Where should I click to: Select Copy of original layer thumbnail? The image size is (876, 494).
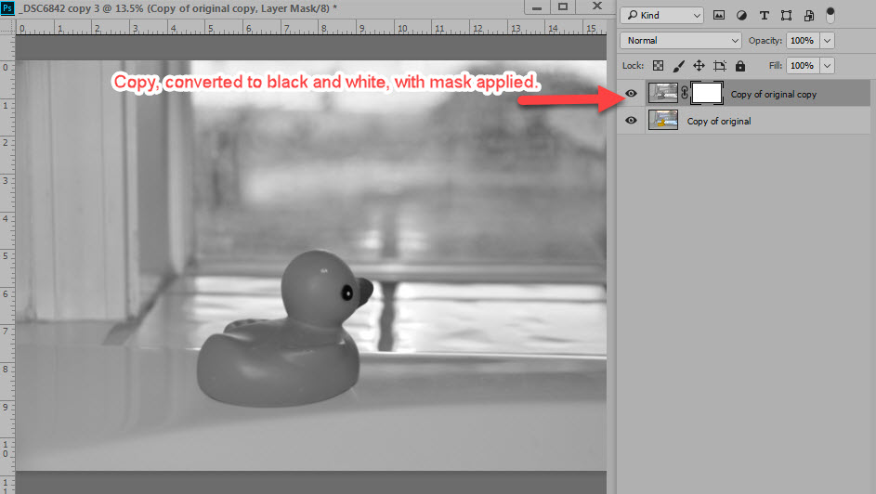click(x=663, y=120)
